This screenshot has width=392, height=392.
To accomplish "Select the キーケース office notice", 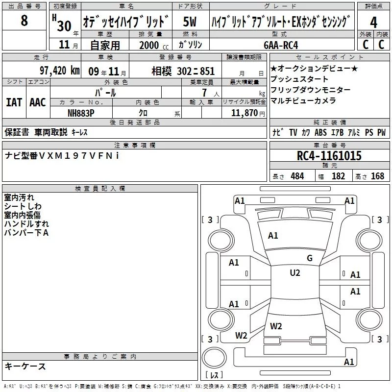I will [25, 366].
